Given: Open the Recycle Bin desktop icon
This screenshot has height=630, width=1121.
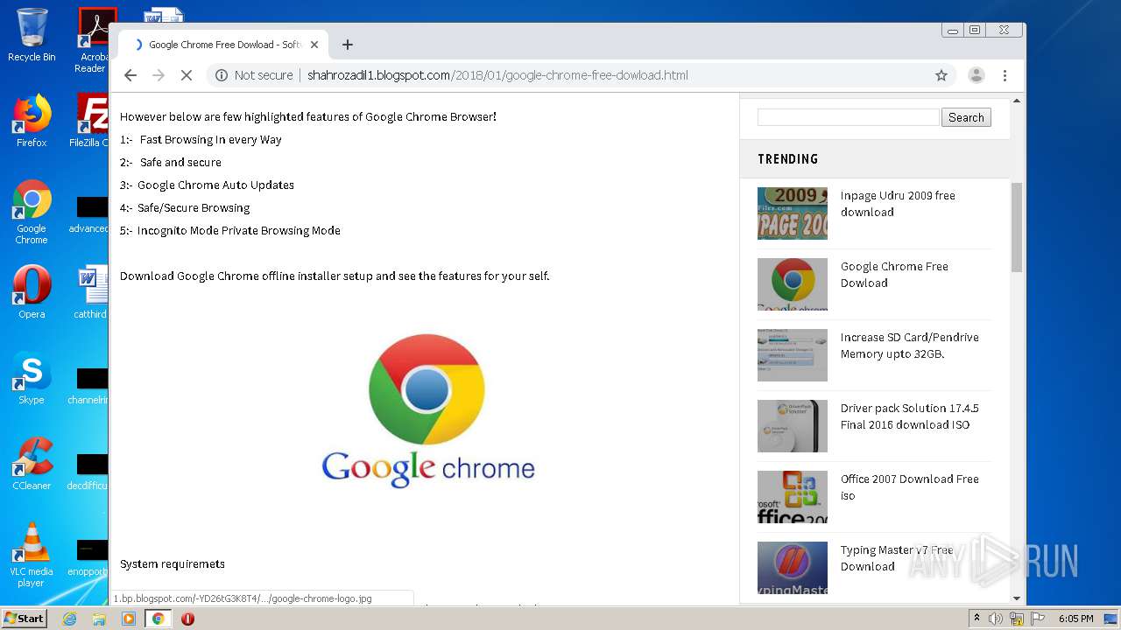Looking at the screenshot, I should click(x=32, y=35).
